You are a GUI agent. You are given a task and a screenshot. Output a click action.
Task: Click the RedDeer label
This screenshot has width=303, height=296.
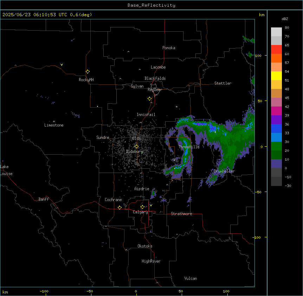(x=155, y=90)
